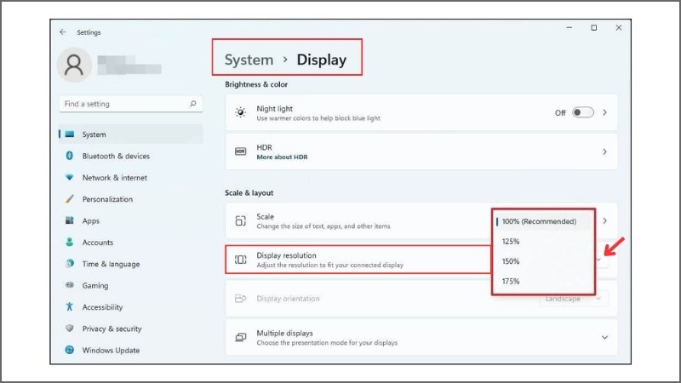The height and width of the screenshot is (383, 681).
Task: Open HDR settings chevron
Action: pyautogui.click(x=604, y=151)
